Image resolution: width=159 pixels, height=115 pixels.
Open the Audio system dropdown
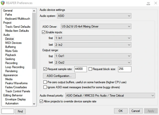coord(94,16)
